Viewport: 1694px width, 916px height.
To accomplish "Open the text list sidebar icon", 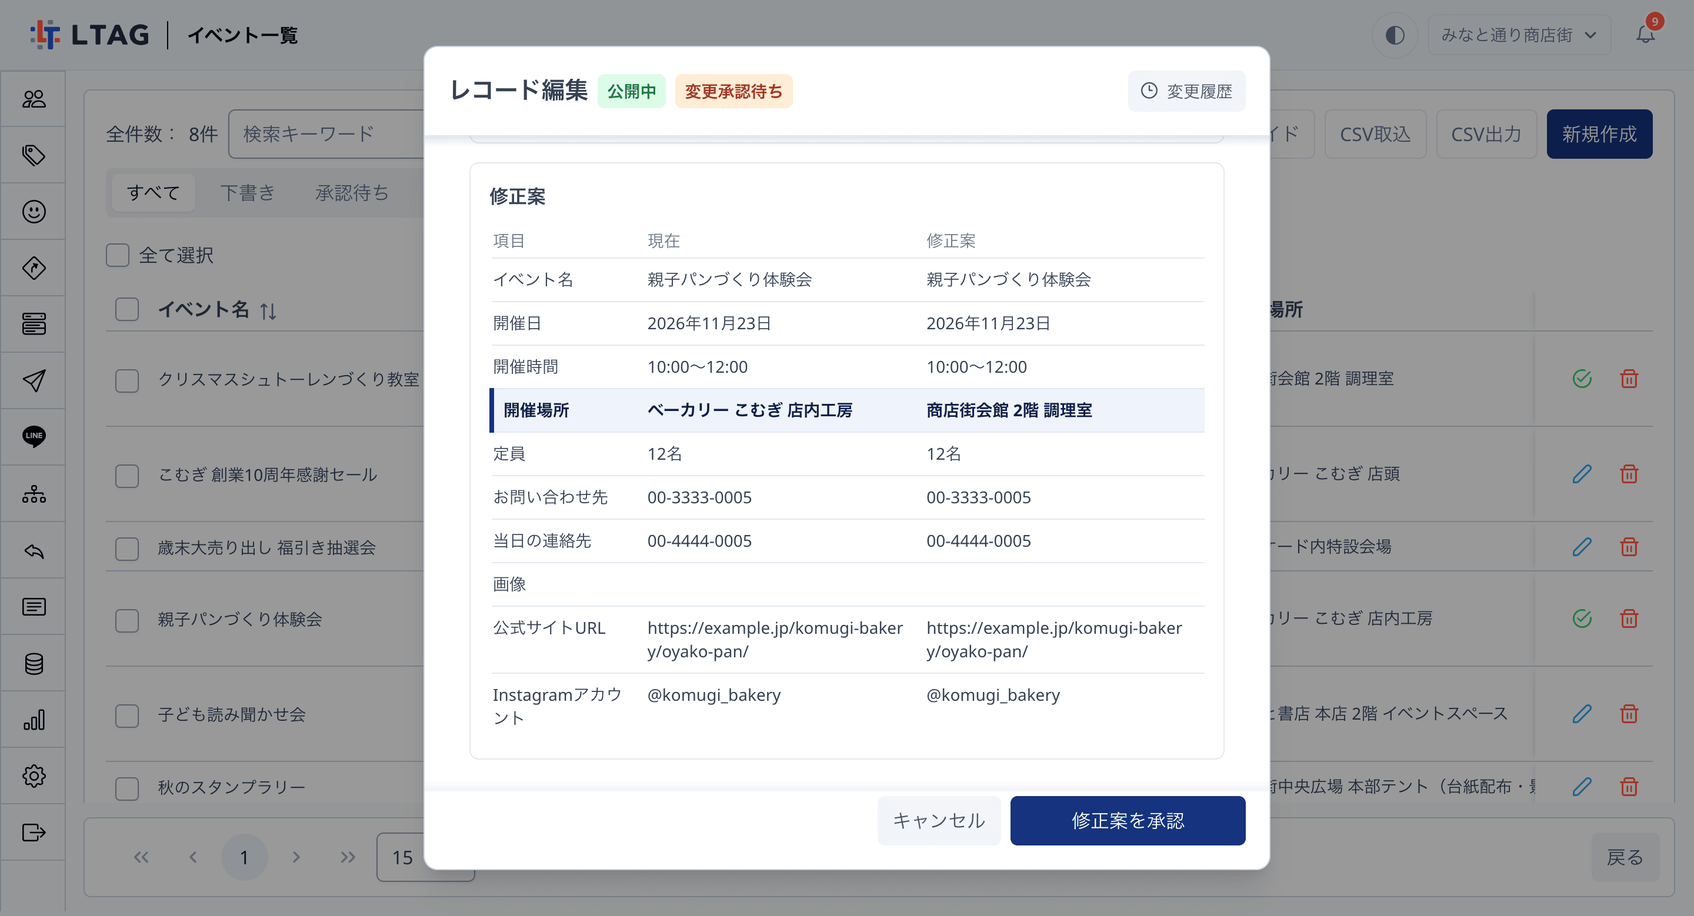I will pos(34,607).
